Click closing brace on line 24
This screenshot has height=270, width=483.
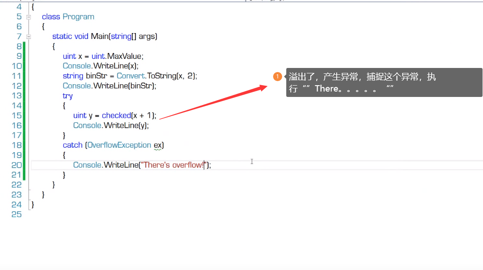[x=33, y=205]
